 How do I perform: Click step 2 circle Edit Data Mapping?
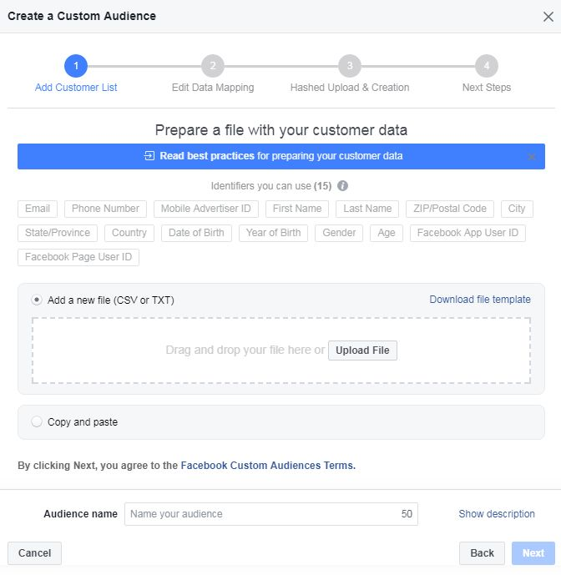213,66
